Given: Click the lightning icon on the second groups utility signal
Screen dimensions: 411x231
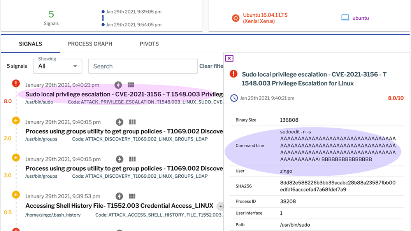Looking at the screenshot, I should (119, 158).
